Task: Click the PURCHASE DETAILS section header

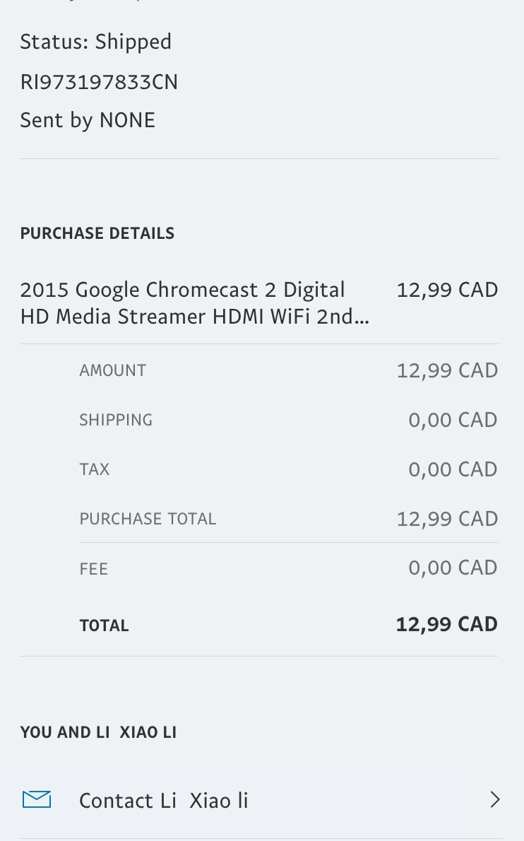Action: click(x=97, y=234)
